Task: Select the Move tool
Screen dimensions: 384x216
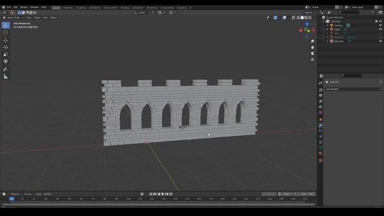Action: pyautogui.click(x=5, y=40)
